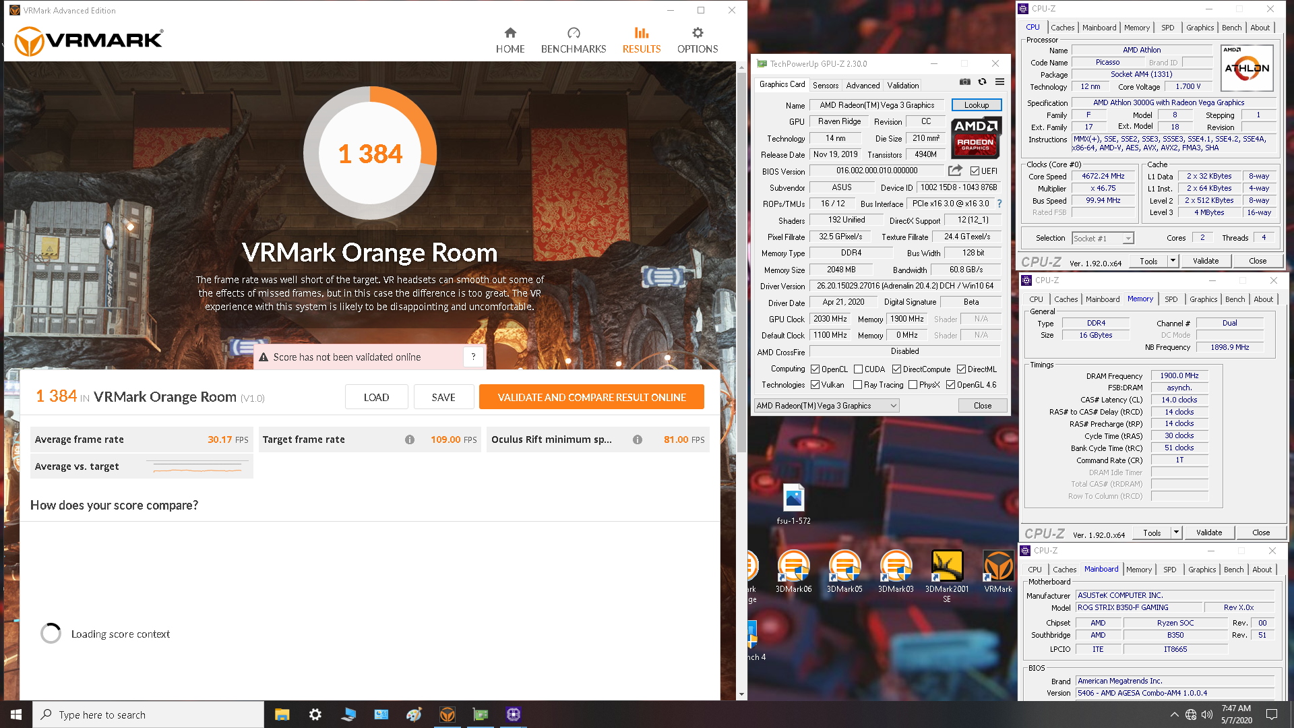Open Windows Start menu
The height and width of the screenshot is (728, 1294).
16,715
